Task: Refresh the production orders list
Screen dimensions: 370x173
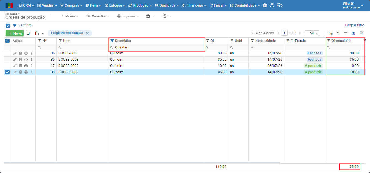Action: [28, 33]
